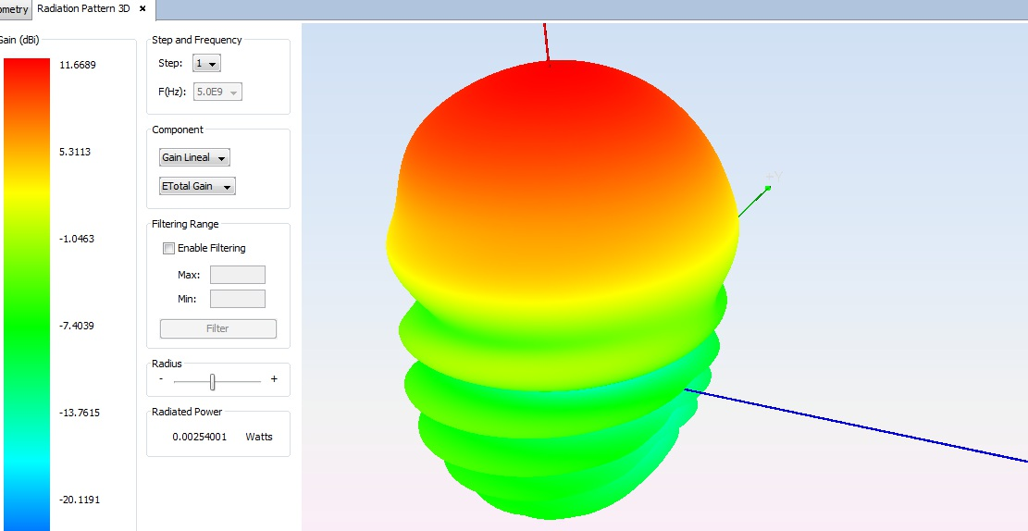1028x531 pixels.
Task: Click the minus sign beside Radius slider
Action: tap(161, 379)
